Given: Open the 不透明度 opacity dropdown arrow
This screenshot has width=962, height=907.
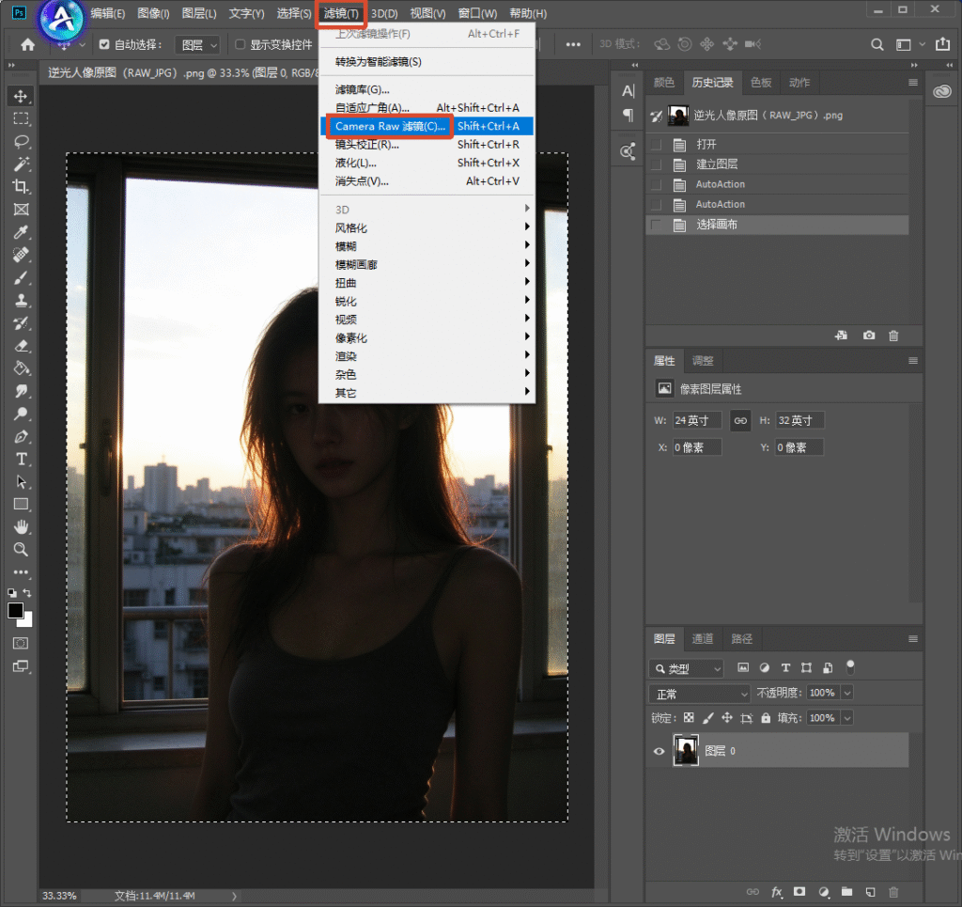Looking at the screenshot, I should coord(847,693).
